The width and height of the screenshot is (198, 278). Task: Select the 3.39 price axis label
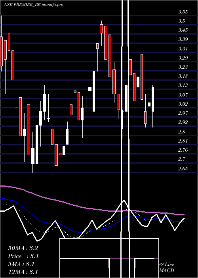point(183,39)
